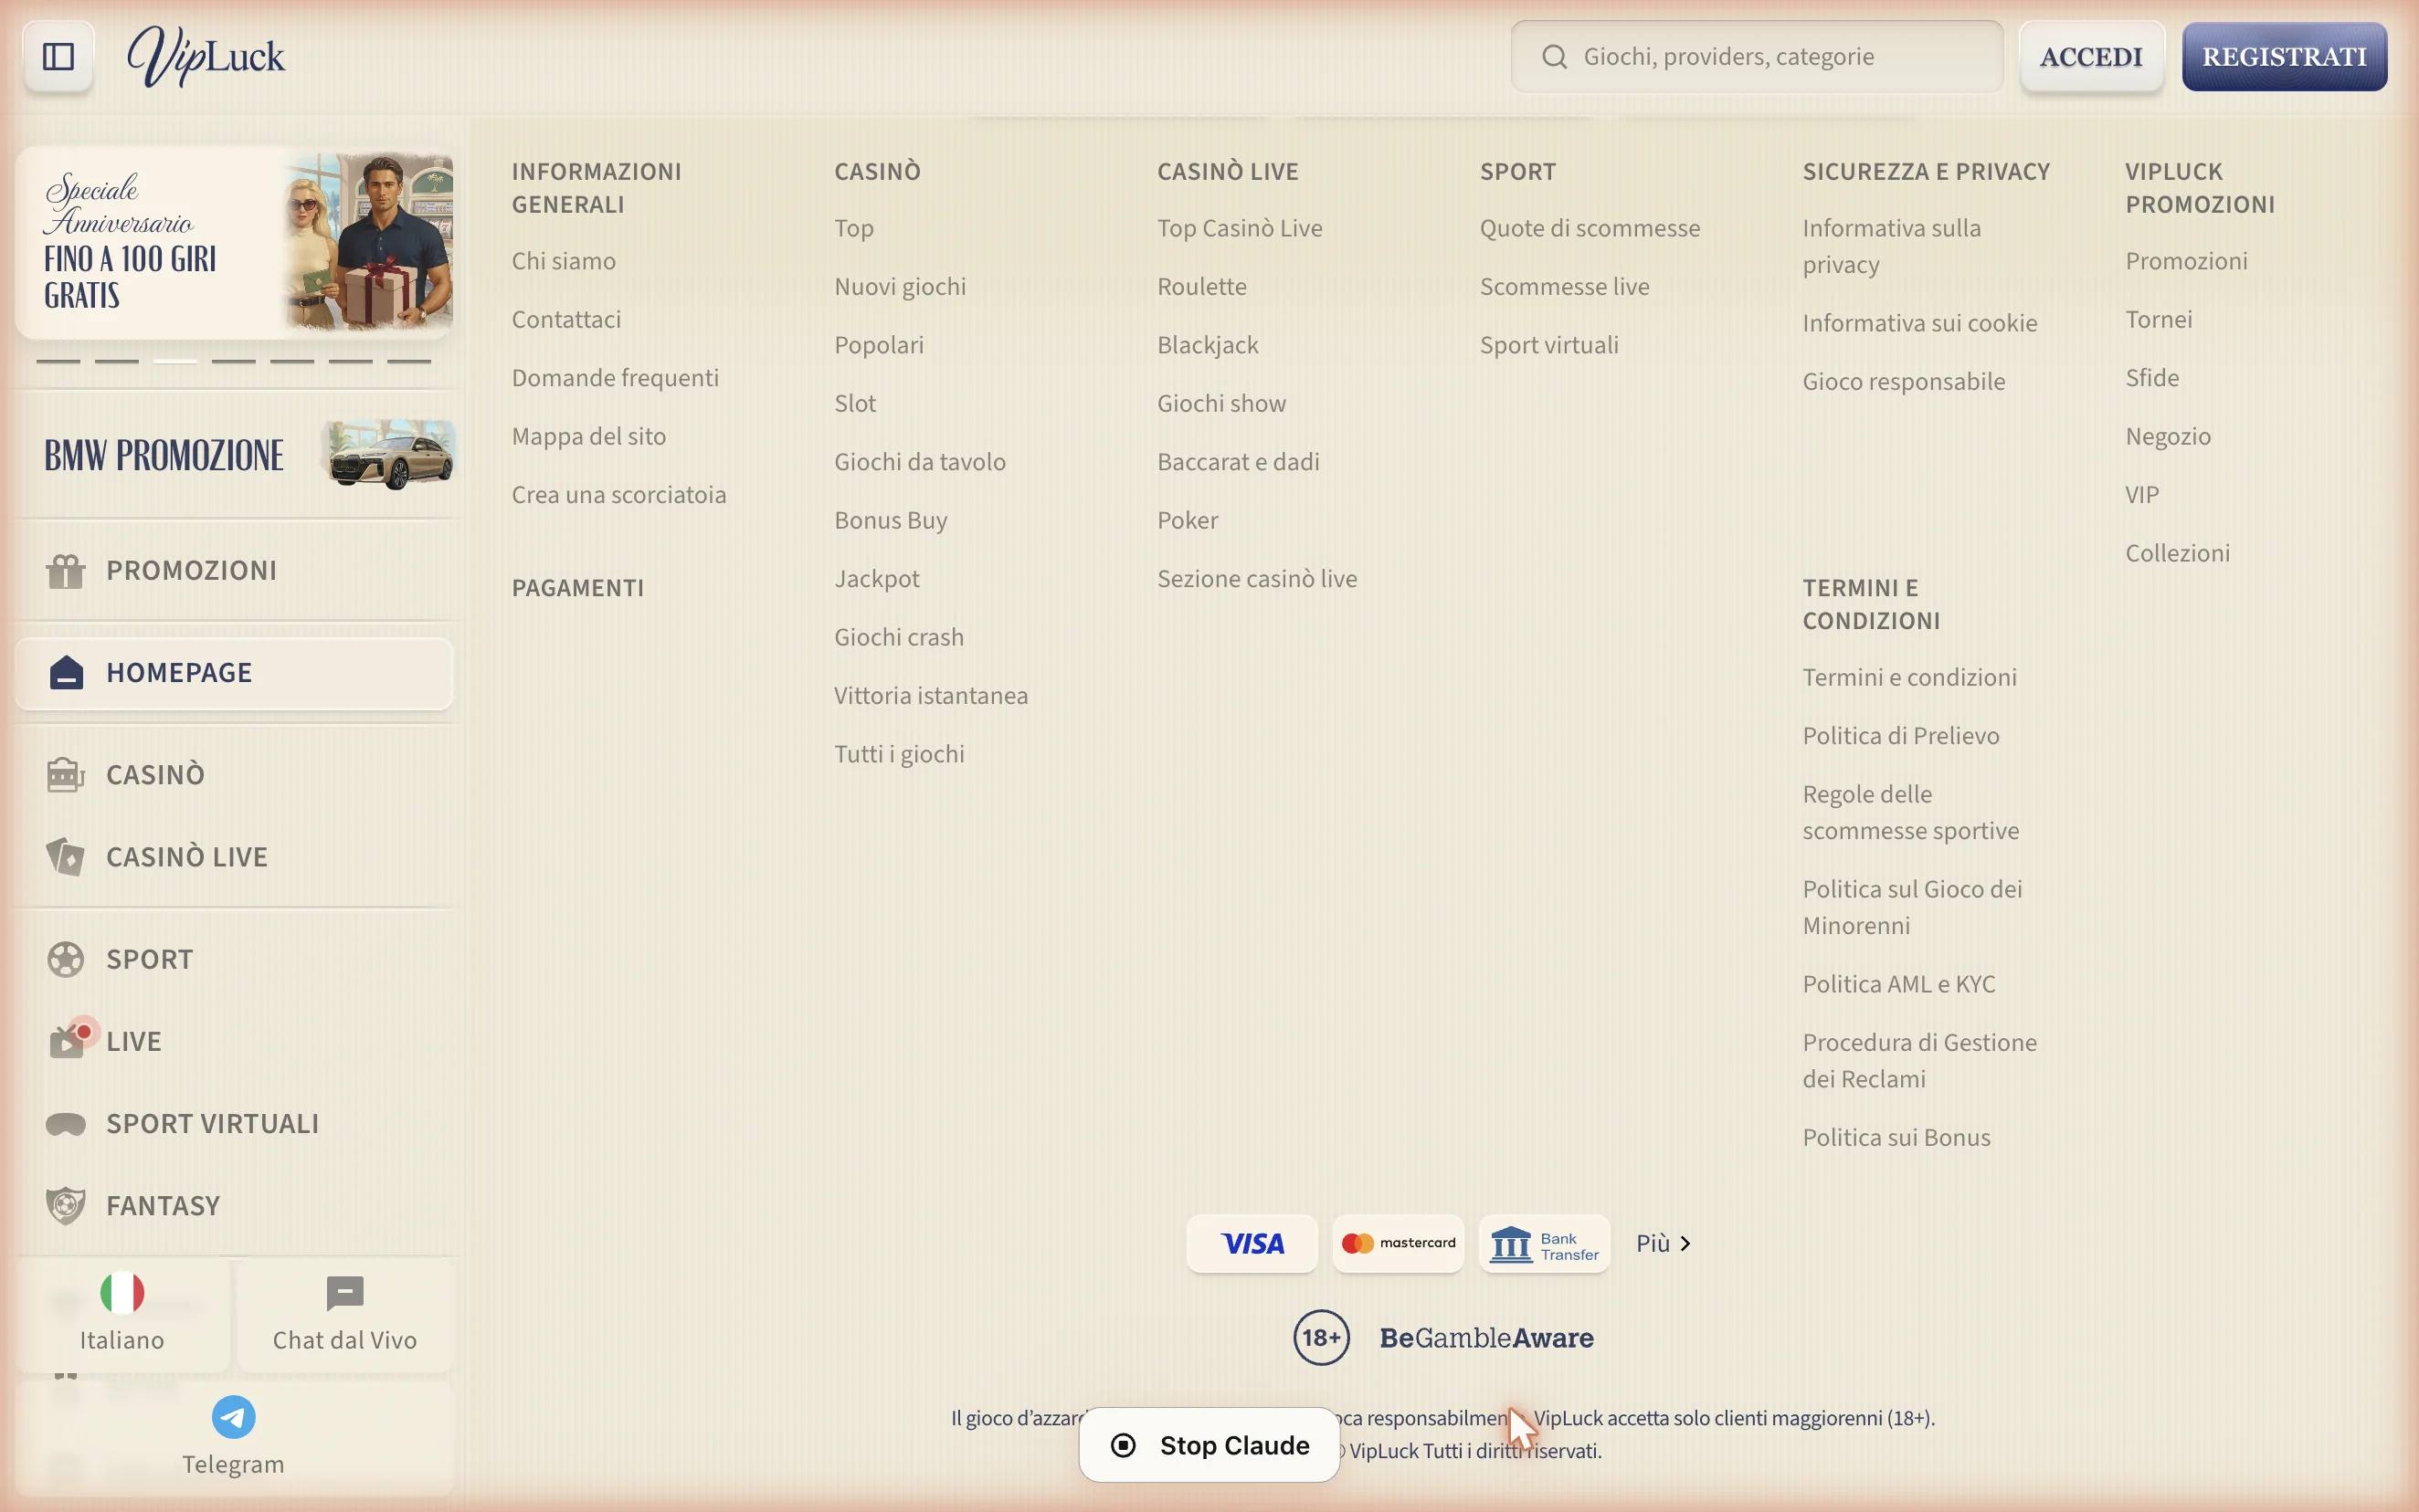2419x1512 pixels.
Task: Open the Informativa sui cookie link
Action: tap(1918, 323)
